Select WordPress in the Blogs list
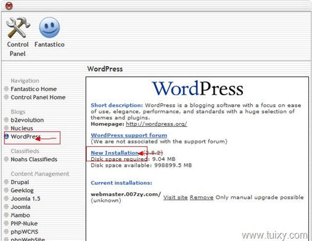This screenshot has height=241, width=312. 25,137
